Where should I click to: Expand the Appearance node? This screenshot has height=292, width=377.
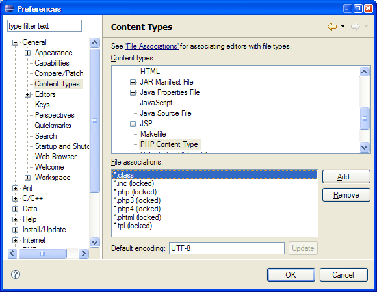click(28, 53)
